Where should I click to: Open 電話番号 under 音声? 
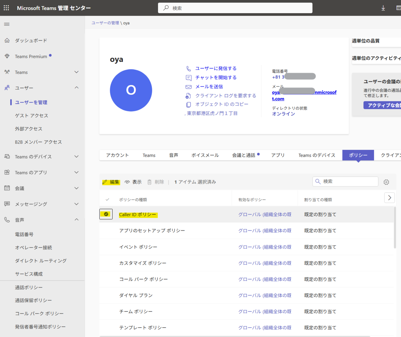coord(24,234)
